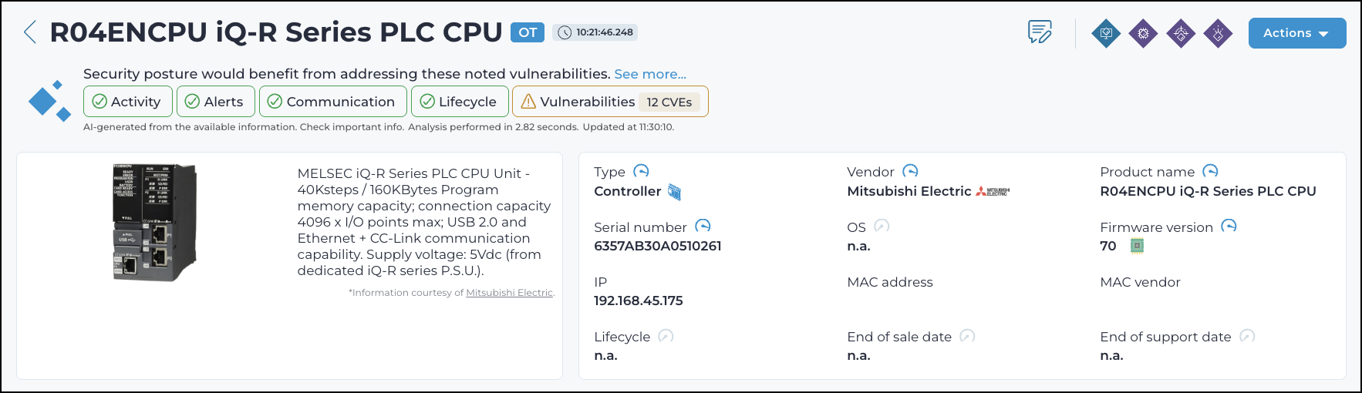Select the Activity status chip
Image resolution: width=1362 pixels, height=393 pixels.
(x=127, y=102)
